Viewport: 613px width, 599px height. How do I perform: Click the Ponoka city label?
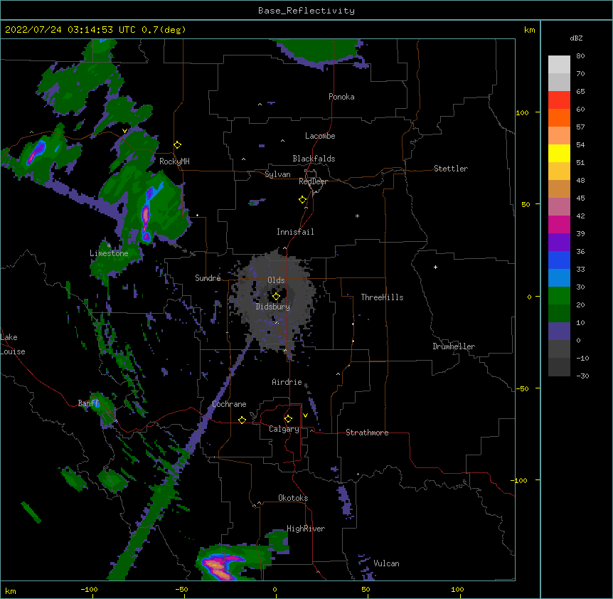(x=341, y=97)
